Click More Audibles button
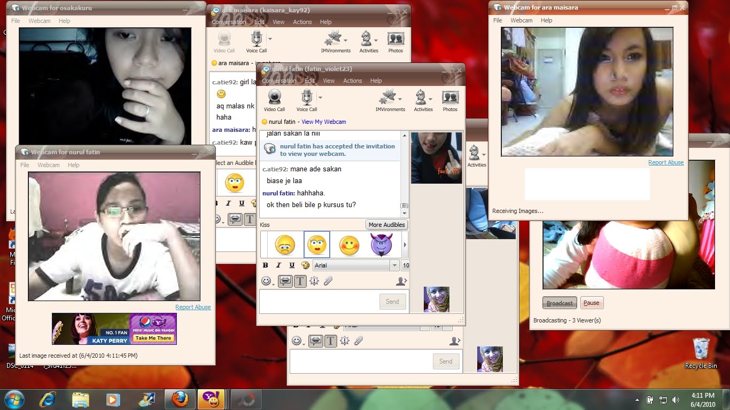 point(387,225)
